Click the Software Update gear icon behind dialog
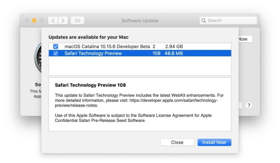 click(38, 58)
